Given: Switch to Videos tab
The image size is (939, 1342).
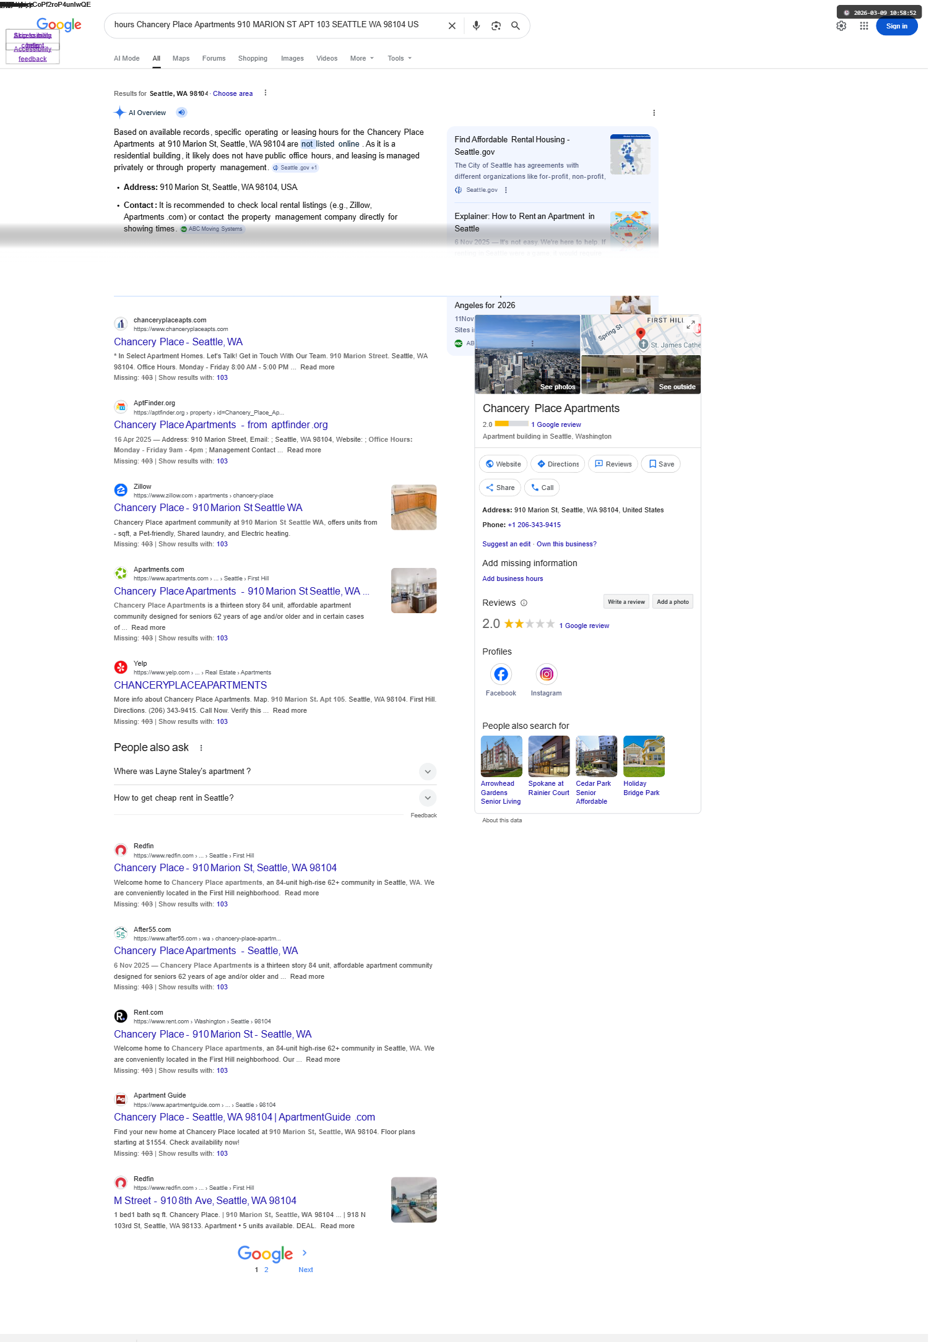Looking at the screenshot, I should [327, 58].
